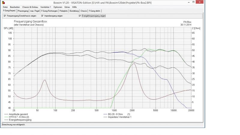Image resolution: width=240 pixels, height=135 pixels.
Task: Close the Boxsim window
Action: [x=199, y=2]
